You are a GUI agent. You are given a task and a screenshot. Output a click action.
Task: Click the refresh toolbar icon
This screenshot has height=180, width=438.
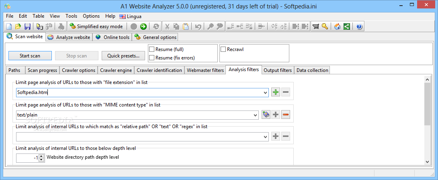pos(156,27)
